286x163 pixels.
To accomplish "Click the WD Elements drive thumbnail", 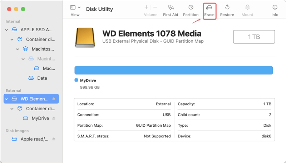I will pyautogui.click(x=85, y=37).
